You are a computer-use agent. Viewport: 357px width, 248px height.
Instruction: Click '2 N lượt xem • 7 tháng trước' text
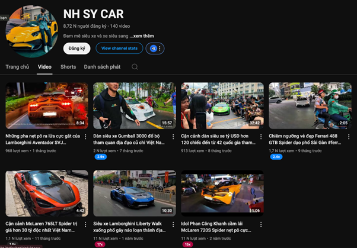[118, 151]
